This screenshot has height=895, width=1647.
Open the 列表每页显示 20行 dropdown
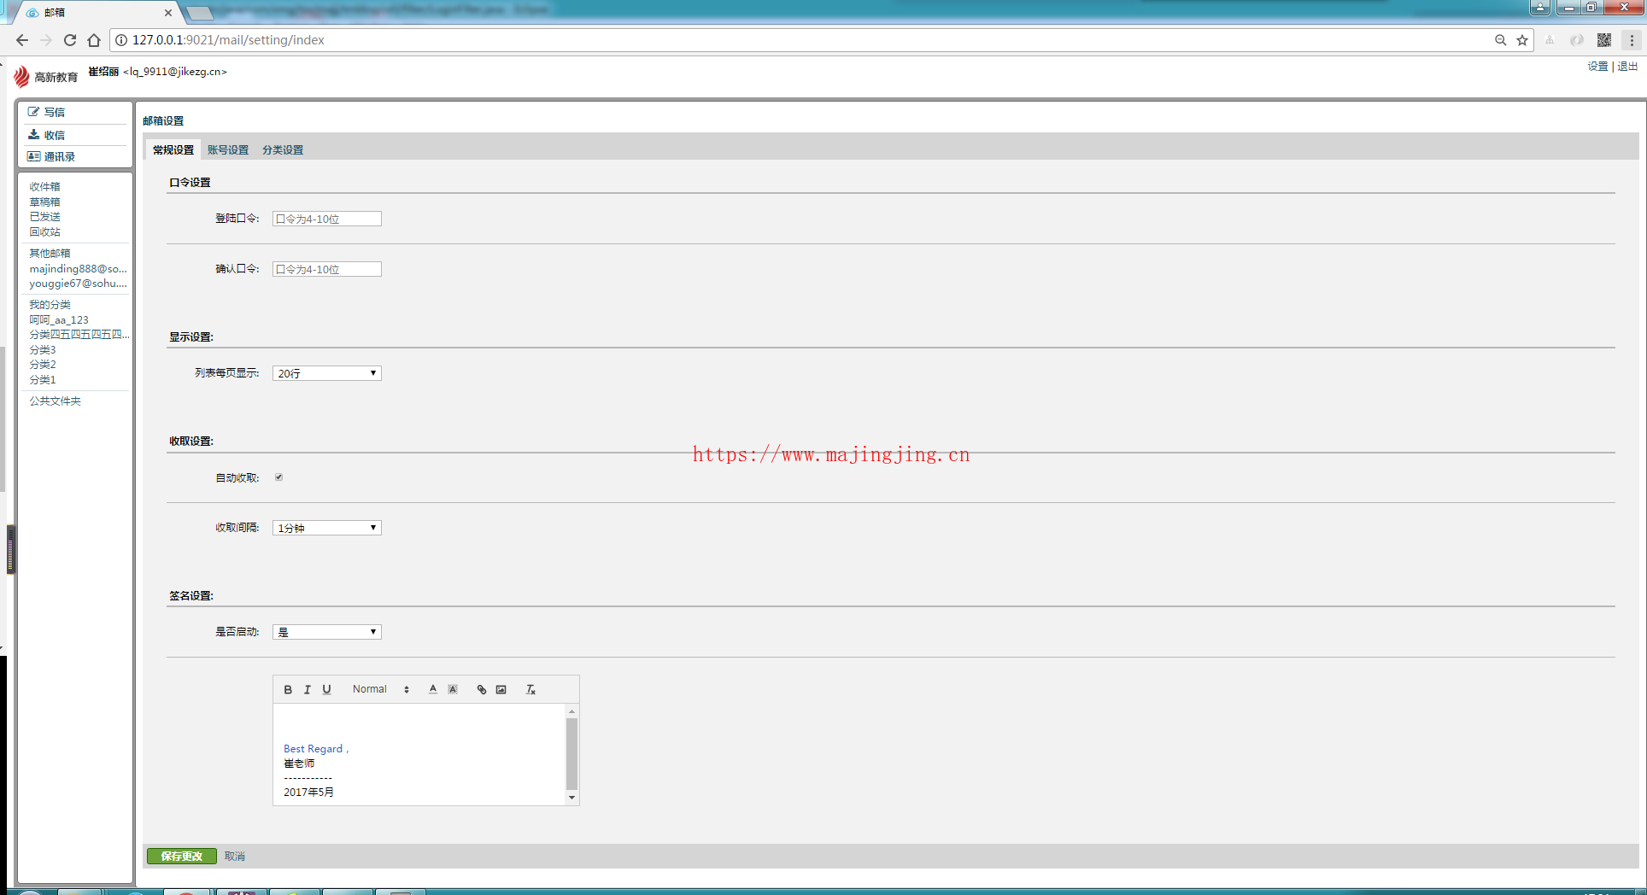tap(327, 373)
